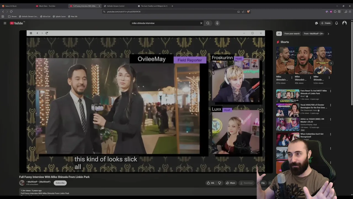Open menu for When Celebrities Don't Get Recognized
The height and width of the screenshot is (199, 353).
pyautogui.click(x=330, y=134)
